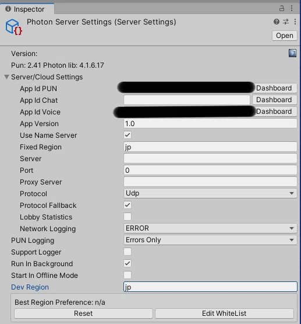
Task: Click the preset selector sliders icon
Action: 286,22
